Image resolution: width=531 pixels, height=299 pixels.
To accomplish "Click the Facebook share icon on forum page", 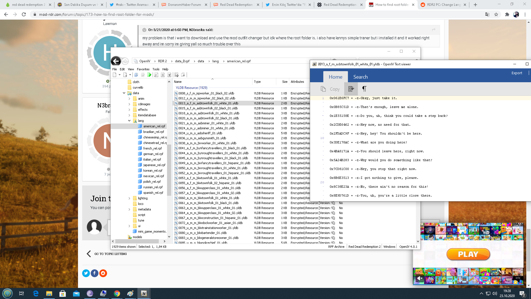I will (95, 273).
